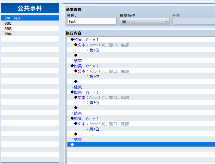Select common event 0002

coord(30,23)
